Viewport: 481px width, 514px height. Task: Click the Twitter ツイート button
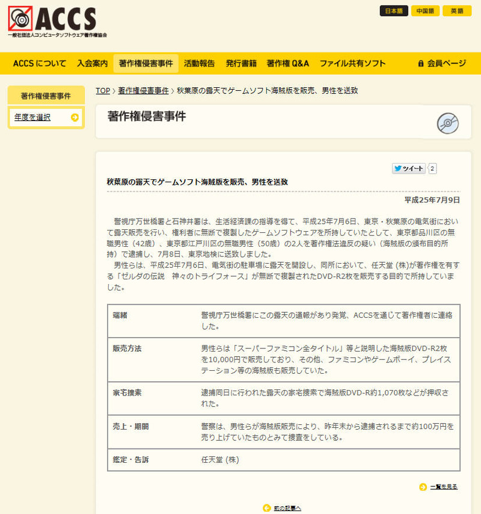pyautogui.click(x=409, y=169)
